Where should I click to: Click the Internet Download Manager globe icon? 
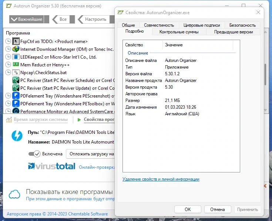click(16, 49)
